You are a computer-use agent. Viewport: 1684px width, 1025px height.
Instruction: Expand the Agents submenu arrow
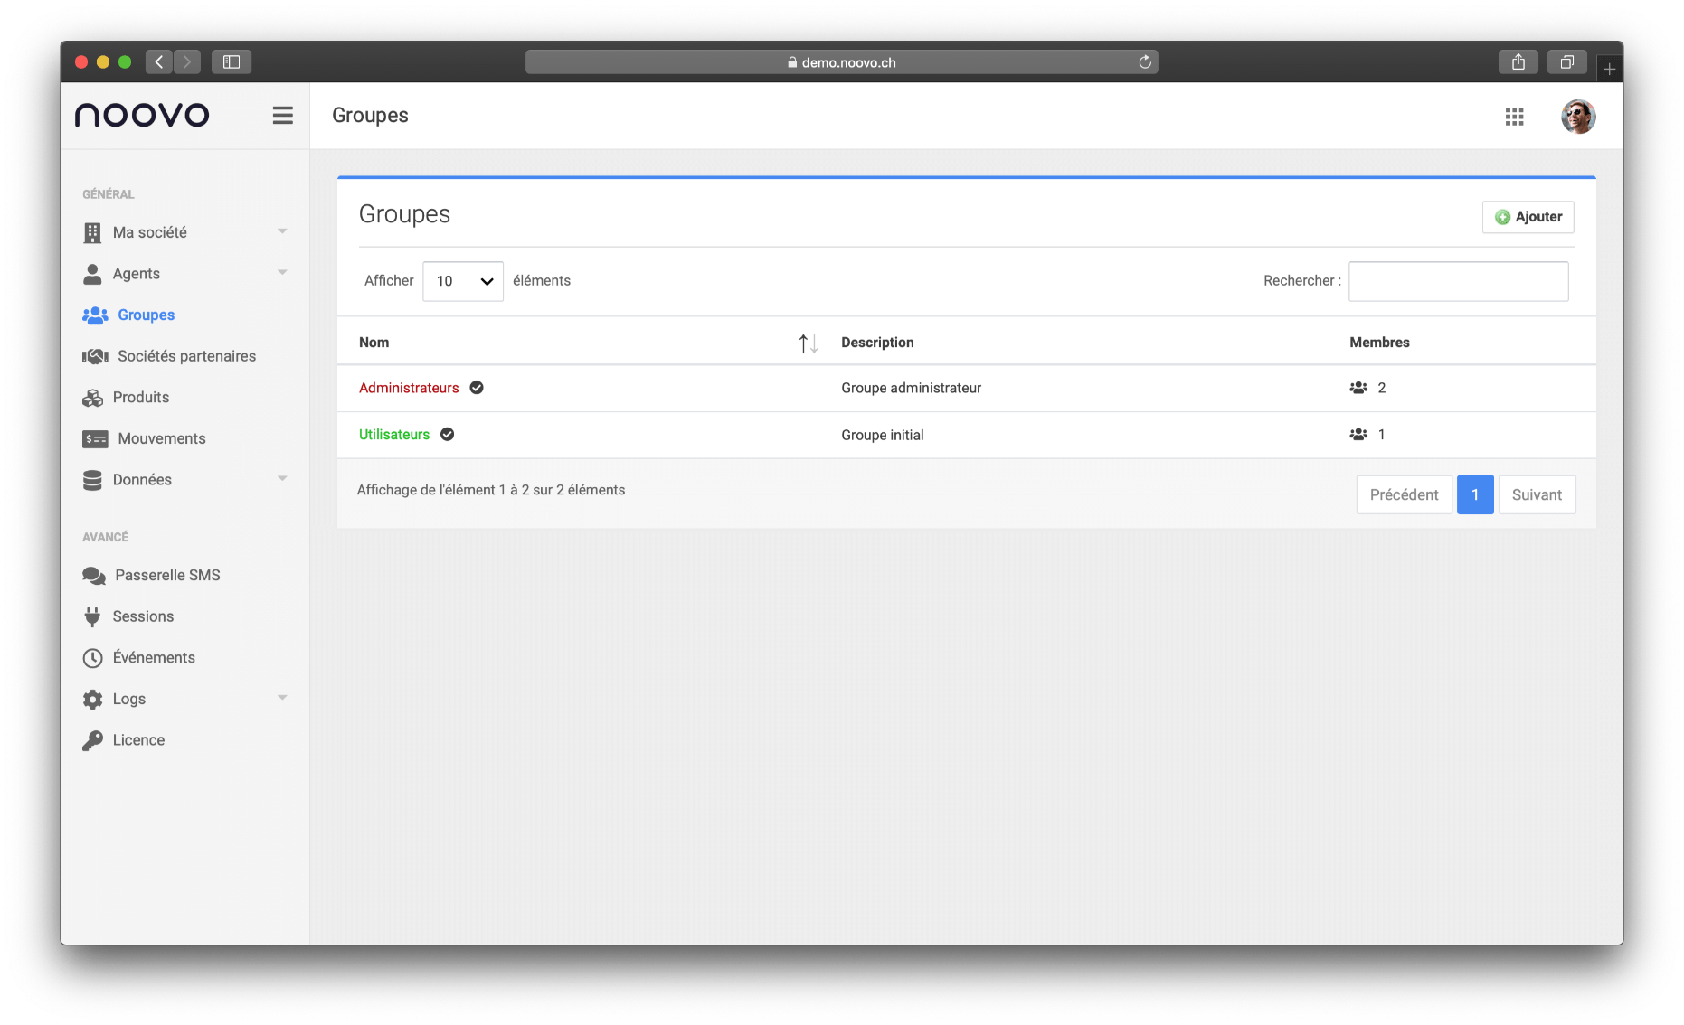[282, 273]
